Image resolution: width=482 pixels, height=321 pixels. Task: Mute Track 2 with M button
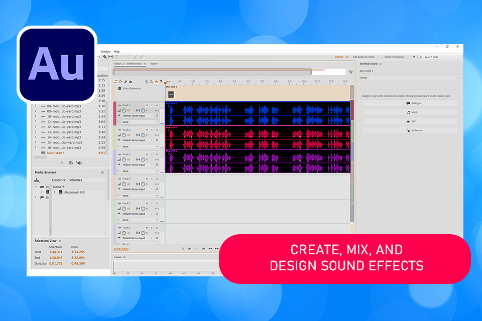point(147,130)
